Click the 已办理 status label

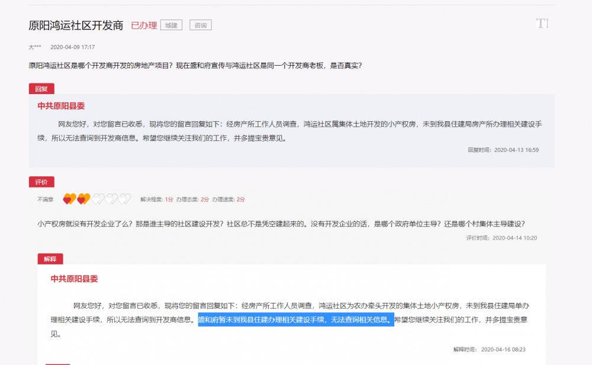point(144,25)
